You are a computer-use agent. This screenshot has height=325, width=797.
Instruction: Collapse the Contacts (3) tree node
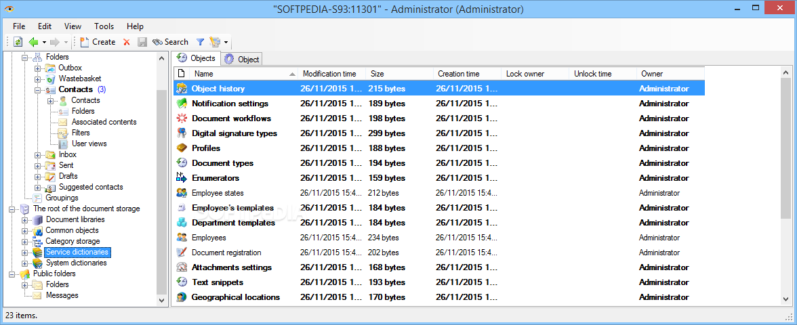(38, 90)
